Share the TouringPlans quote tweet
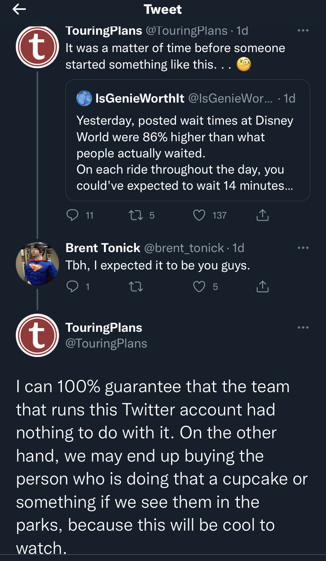The height and width of the screenshot is (561, 326). click(263, 215)
